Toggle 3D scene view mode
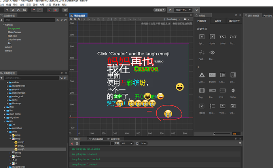This screenshot has height=168, width=273. click(x=65, y=10)
